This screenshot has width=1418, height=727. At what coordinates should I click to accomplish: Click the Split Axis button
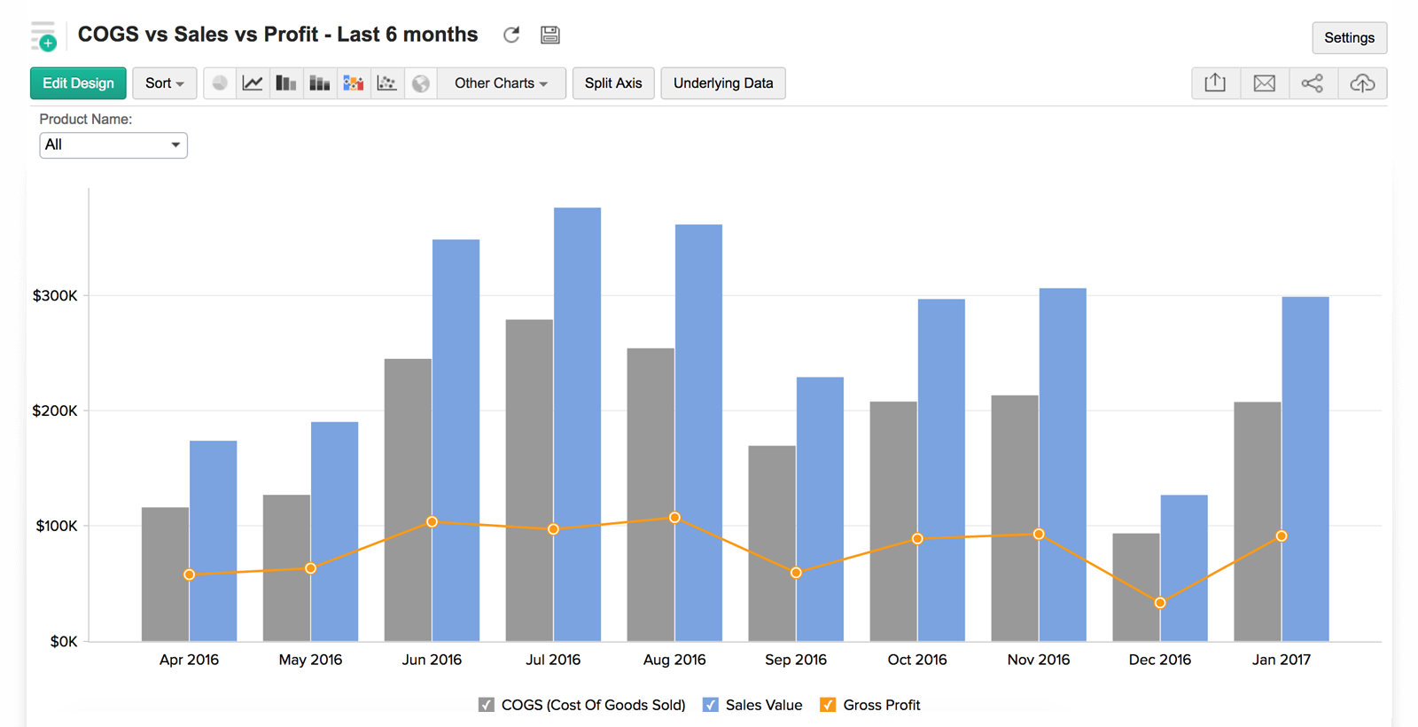pyautogui.click(x=613, y=83)
